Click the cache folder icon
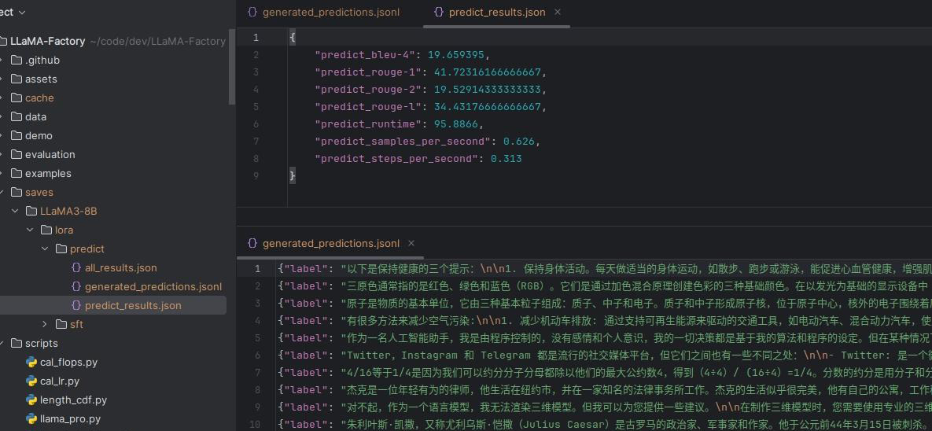932x431 pixels. tap(16, 98)
